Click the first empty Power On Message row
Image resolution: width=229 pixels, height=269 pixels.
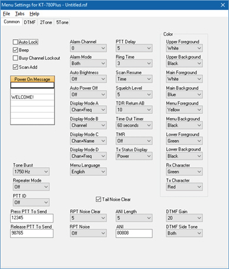point(33,85)
